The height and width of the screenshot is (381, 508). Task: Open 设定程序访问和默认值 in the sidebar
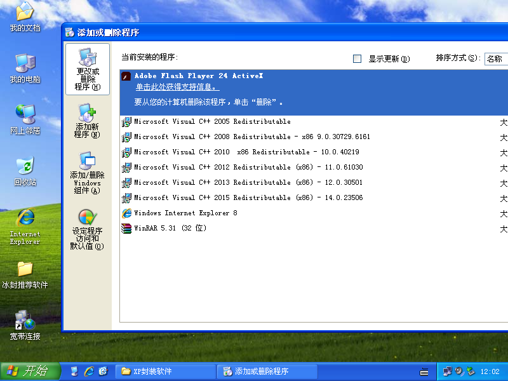pyautogui.click(x=87, y=229)
